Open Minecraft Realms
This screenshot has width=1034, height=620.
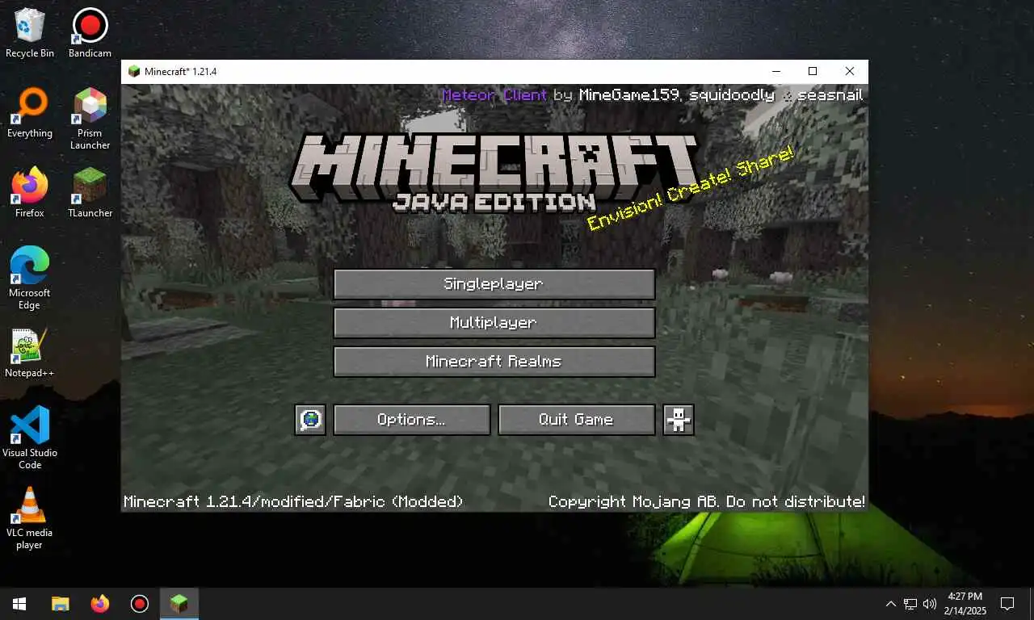pos(494,362)
